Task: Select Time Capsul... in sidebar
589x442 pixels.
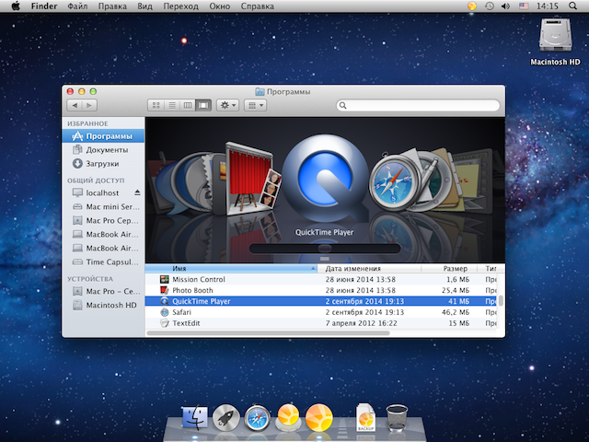Action: tap(103, 262)
